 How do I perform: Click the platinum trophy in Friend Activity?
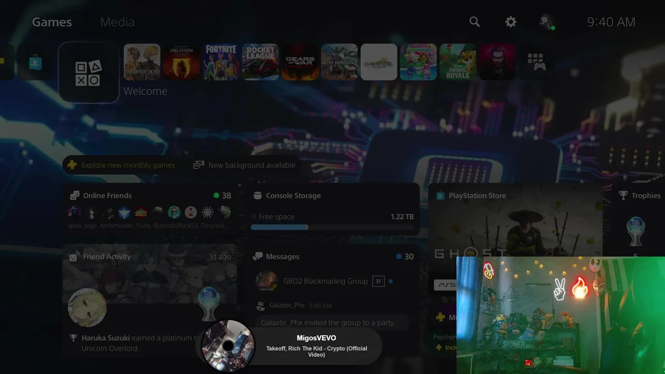(x=209, y=304)
